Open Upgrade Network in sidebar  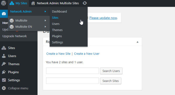[x=14, y=36]
